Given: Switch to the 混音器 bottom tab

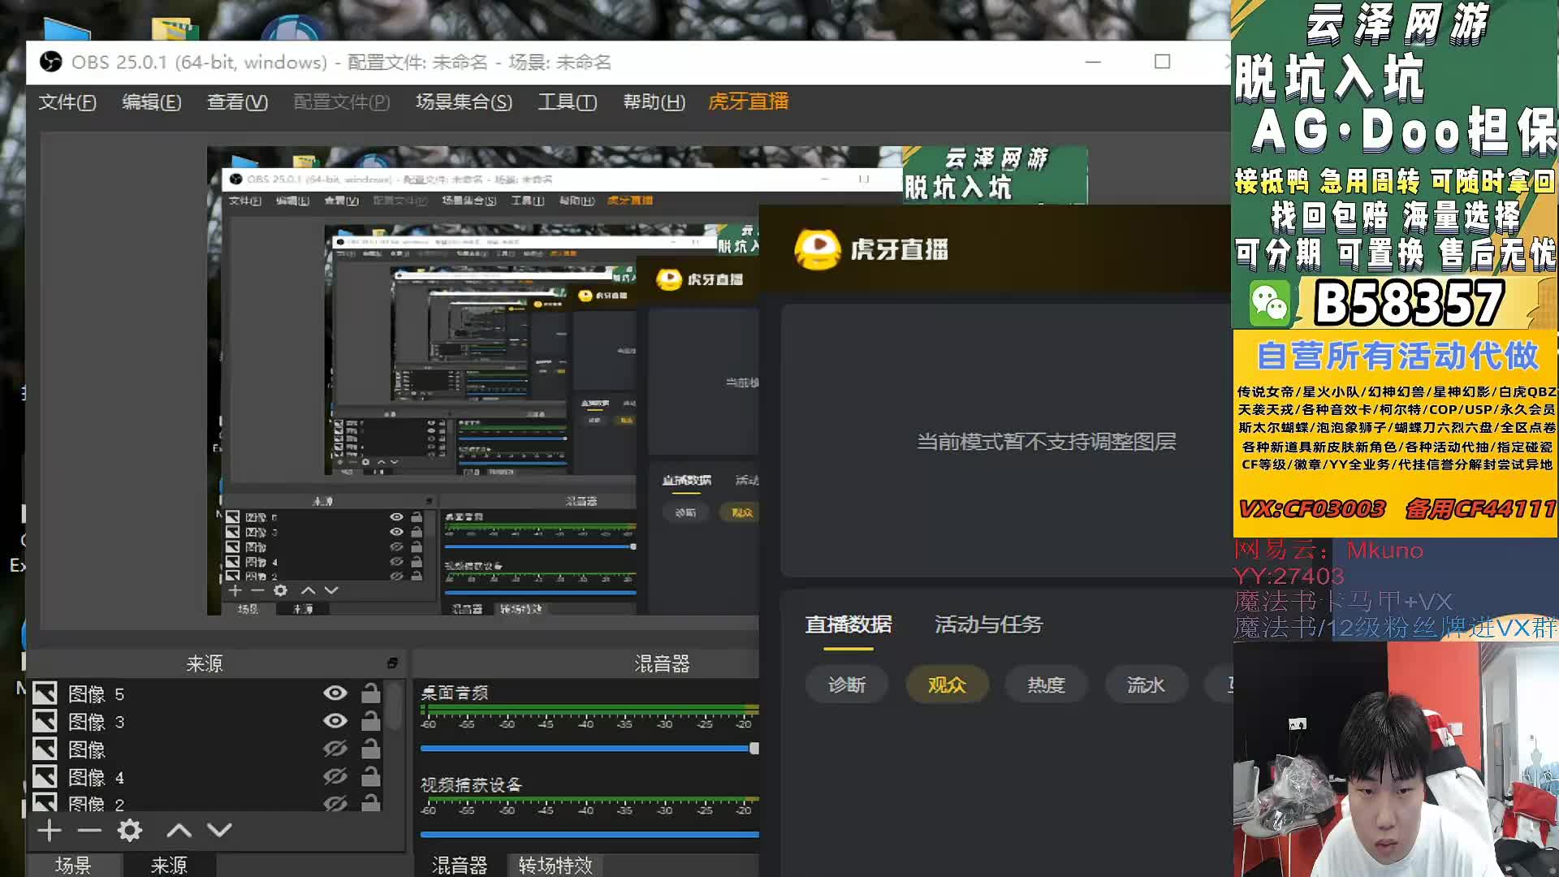Looking at the screenshot, I should point(460,865).
